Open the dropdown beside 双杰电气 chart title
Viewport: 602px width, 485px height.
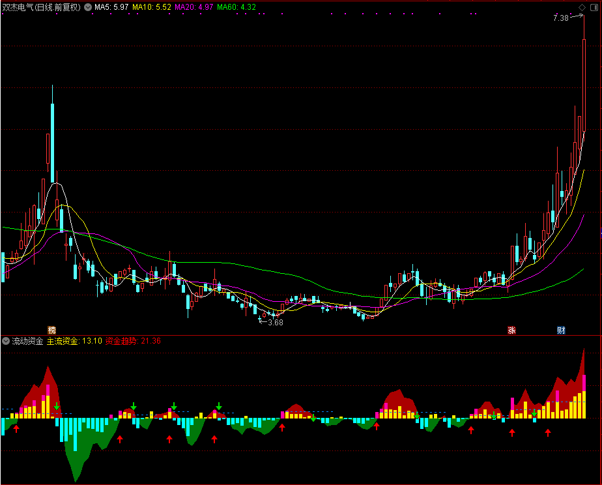click(88, 7)
